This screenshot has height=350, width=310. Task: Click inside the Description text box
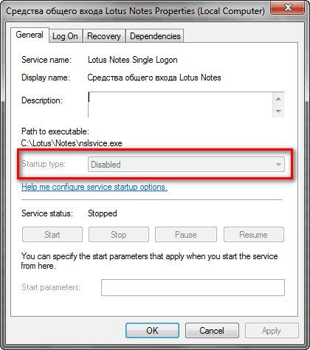pos(180,105)
